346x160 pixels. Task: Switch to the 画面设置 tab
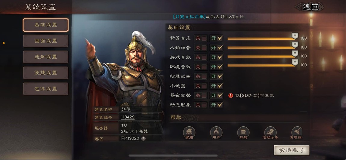(x=46, y=41)
